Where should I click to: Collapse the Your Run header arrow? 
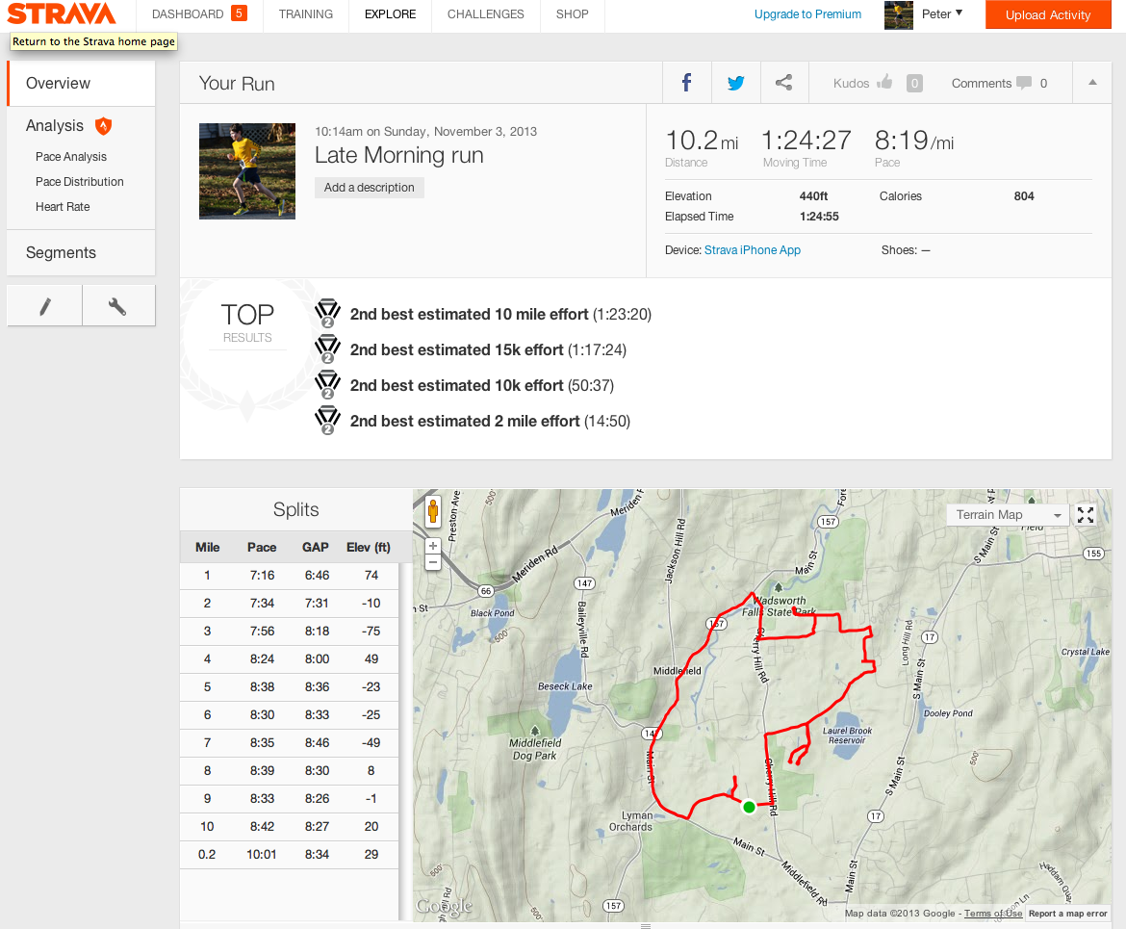click(x=1092, y=83)
